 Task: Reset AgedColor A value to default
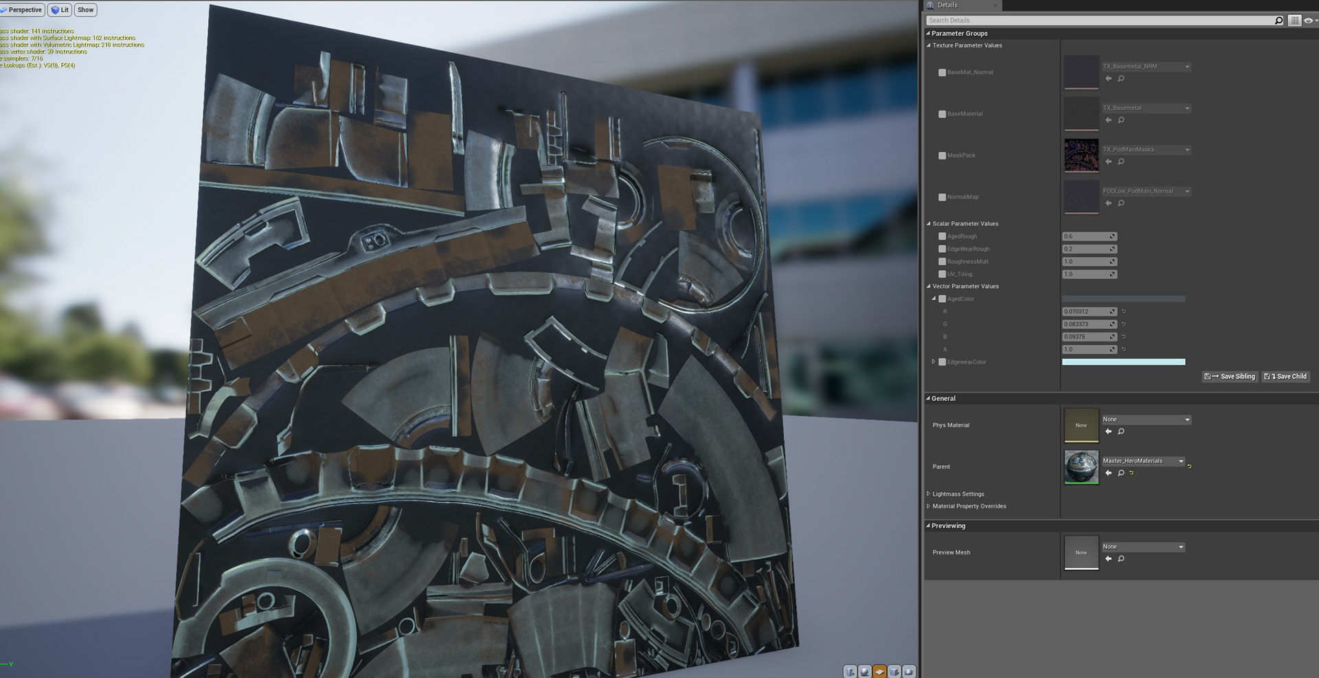[x=1124, y=350]
